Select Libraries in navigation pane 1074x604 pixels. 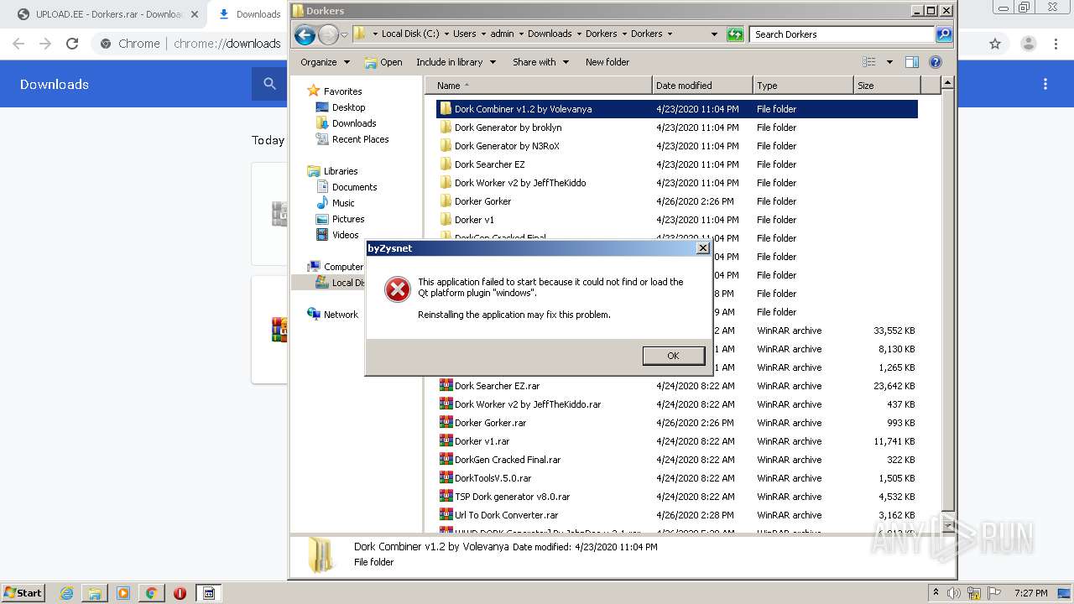coord(341,171)
